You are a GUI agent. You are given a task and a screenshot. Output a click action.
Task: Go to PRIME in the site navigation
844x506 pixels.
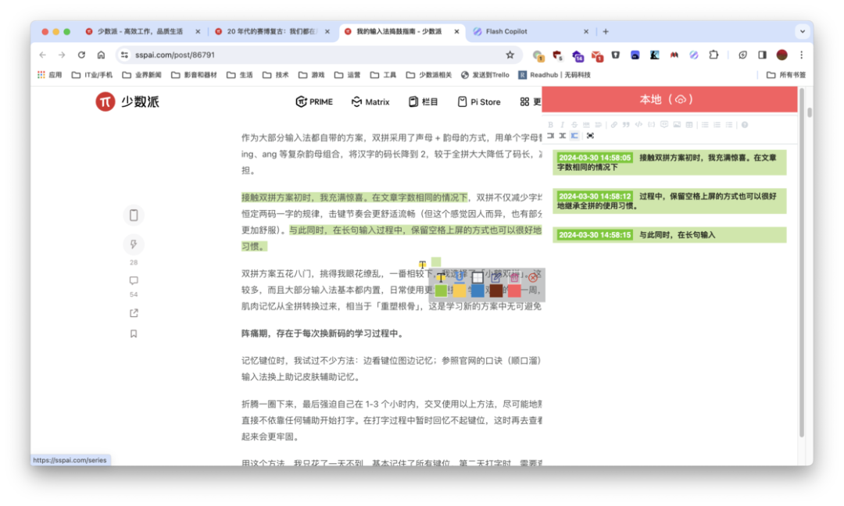pyautogui.click(x=314, y=102)
